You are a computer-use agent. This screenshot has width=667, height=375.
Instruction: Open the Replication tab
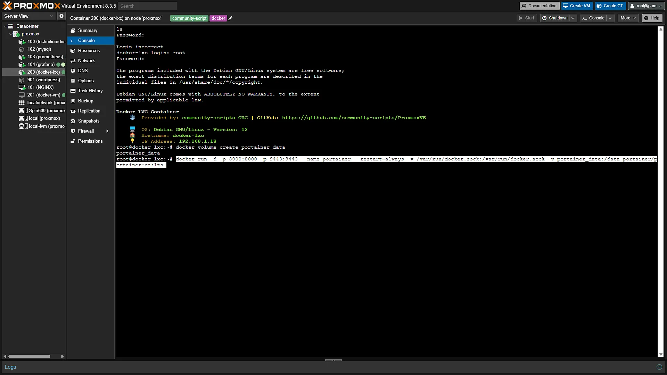(x=91, y=111)
